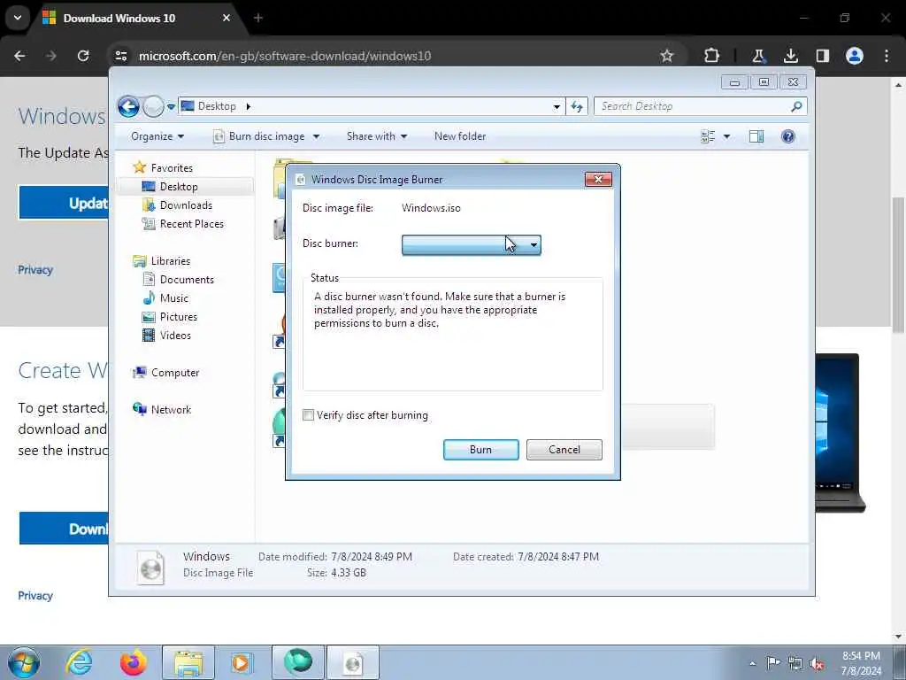Bookmark this page with star icon

pyautogui.click(x=667, y=56)
